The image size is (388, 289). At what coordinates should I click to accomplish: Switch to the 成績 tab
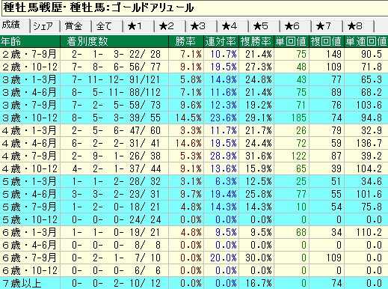coord(15,25)
